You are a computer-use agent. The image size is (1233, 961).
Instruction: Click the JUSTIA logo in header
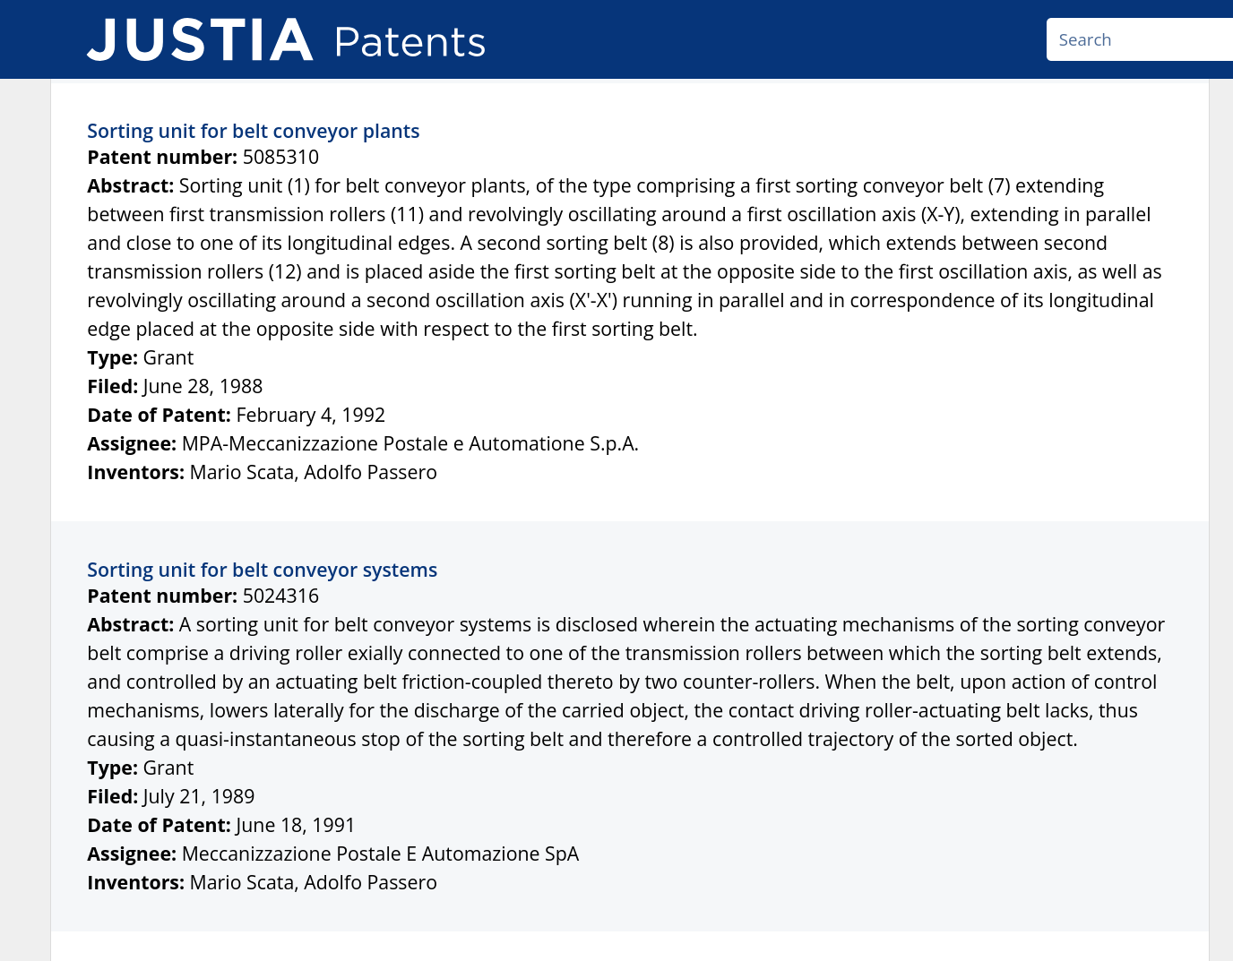click(200, 40)
